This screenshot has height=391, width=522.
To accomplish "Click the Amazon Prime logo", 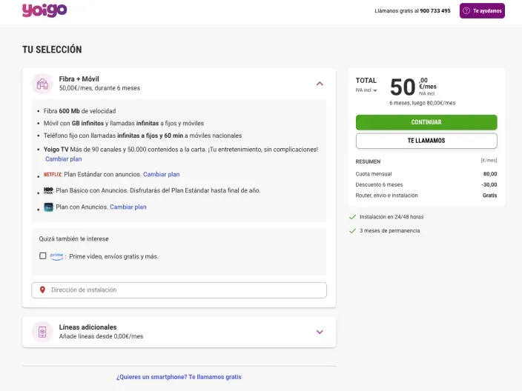I will [x=57, y=256].
